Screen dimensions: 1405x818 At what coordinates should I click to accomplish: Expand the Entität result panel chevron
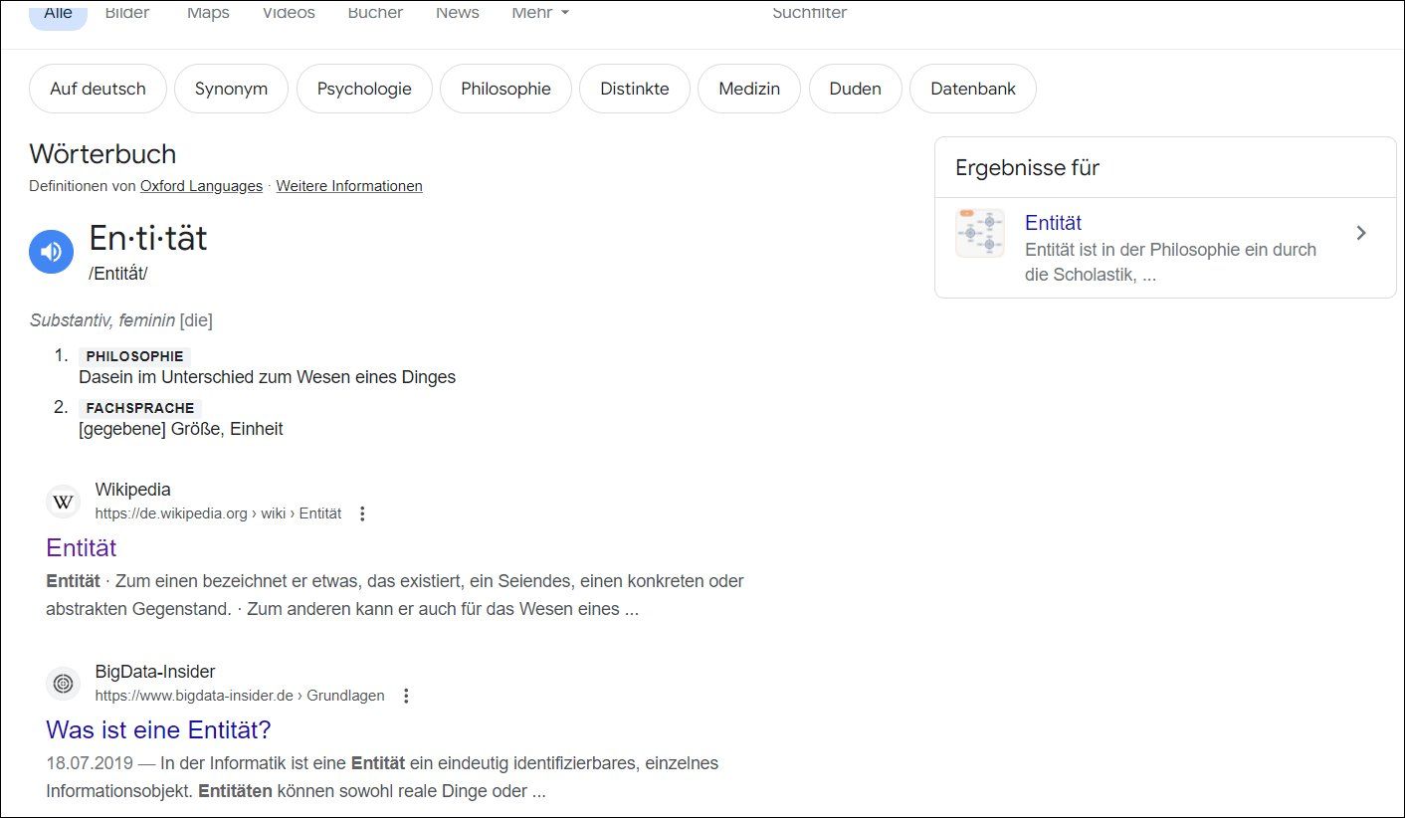point(1361,233)
